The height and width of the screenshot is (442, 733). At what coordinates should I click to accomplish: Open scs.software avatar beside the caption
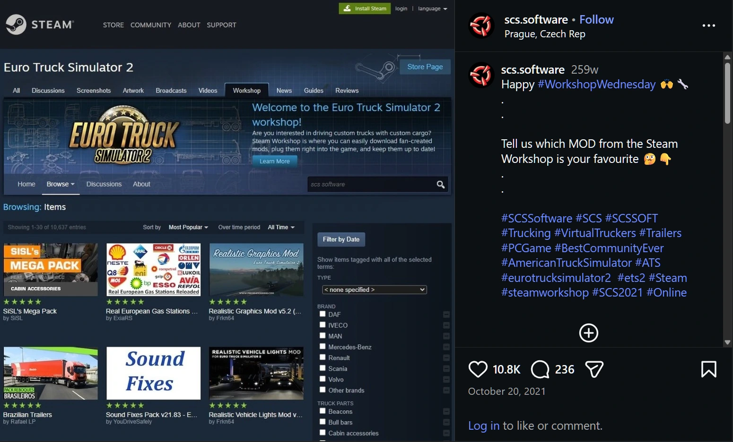(x=481, y=75)
